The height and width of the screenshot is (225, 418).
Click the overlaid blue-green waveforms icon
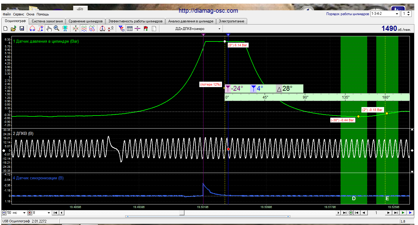[x=92, y=28]
